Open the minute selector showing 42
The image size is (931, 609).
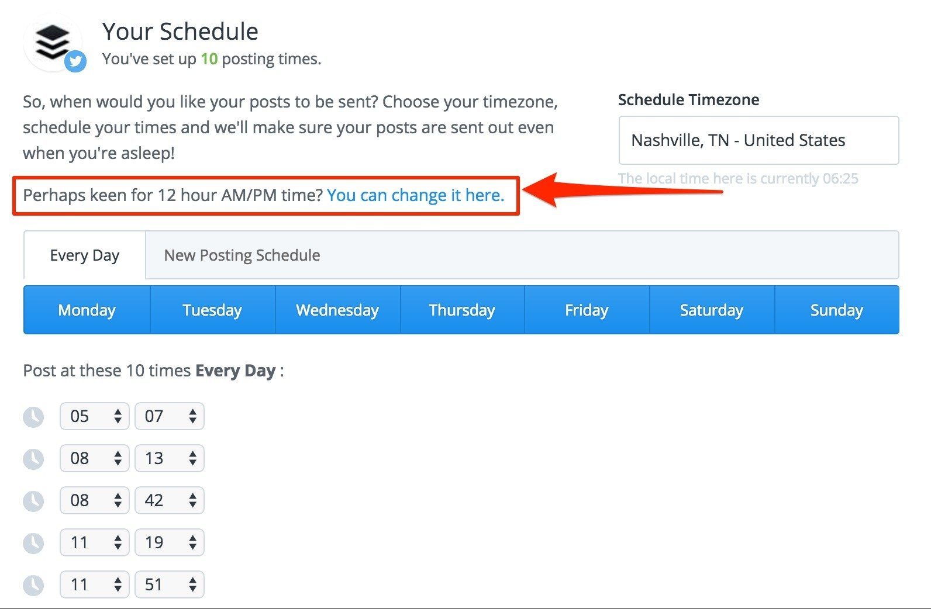pos(170,500)
